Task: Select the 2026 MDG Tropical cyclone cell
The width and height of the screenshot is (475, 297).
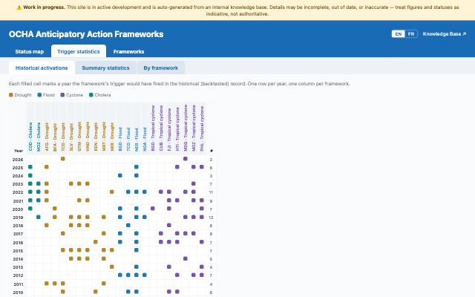Action: pyautogui.click(x=186, y=159)
